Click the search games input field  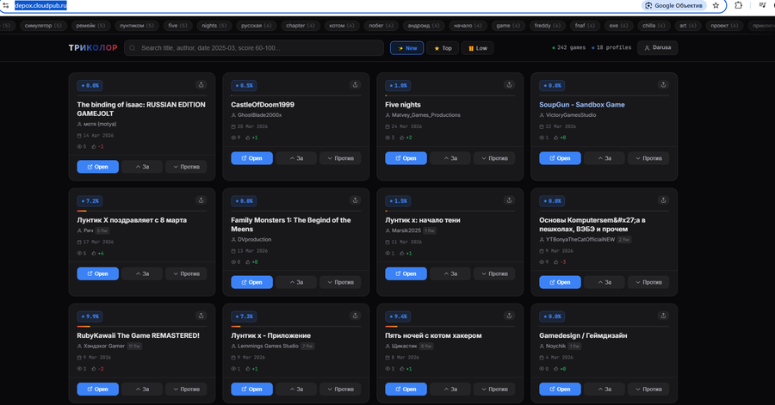tap(254, 48)
